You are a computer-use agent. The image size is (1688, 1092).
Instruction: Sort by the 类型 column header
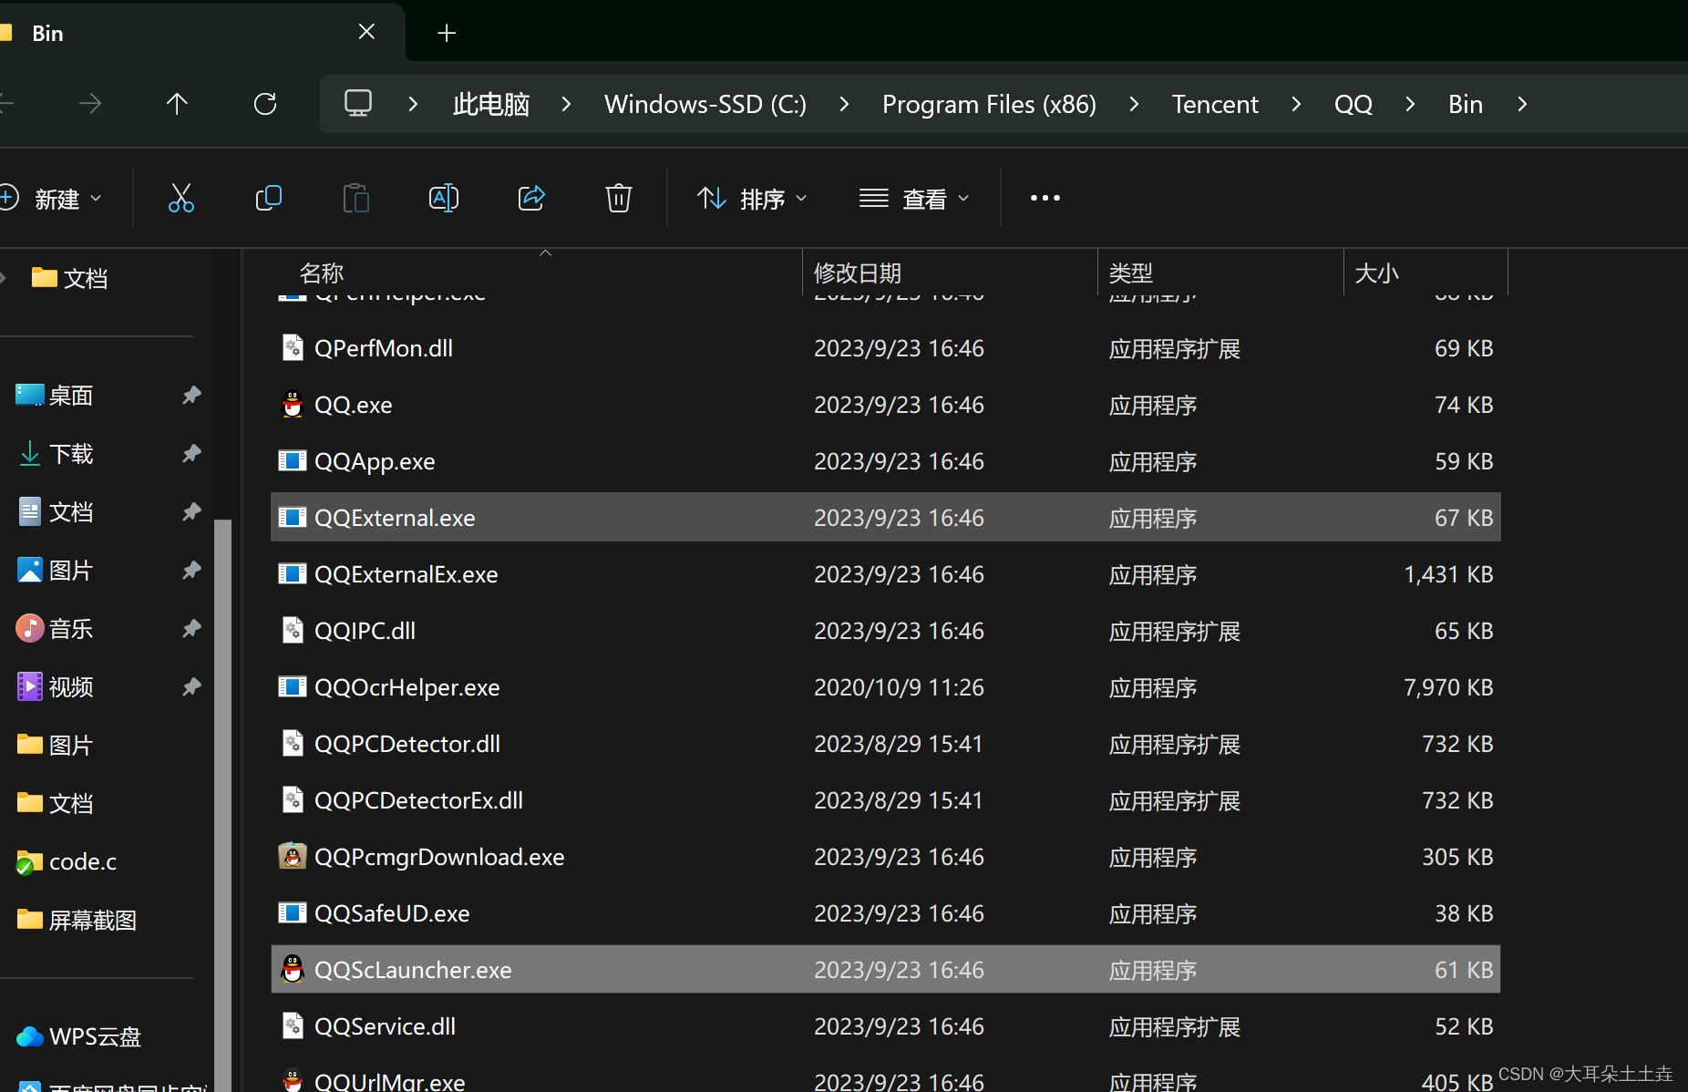point(1220,273)
